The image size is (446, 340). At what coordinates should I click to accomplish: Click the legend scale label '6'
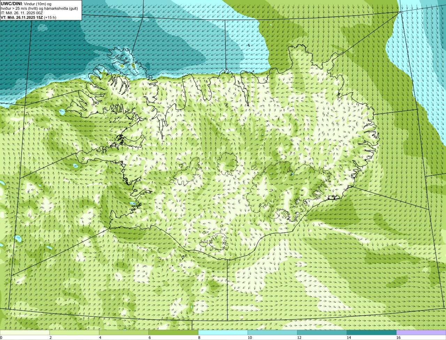coord(150,338)
